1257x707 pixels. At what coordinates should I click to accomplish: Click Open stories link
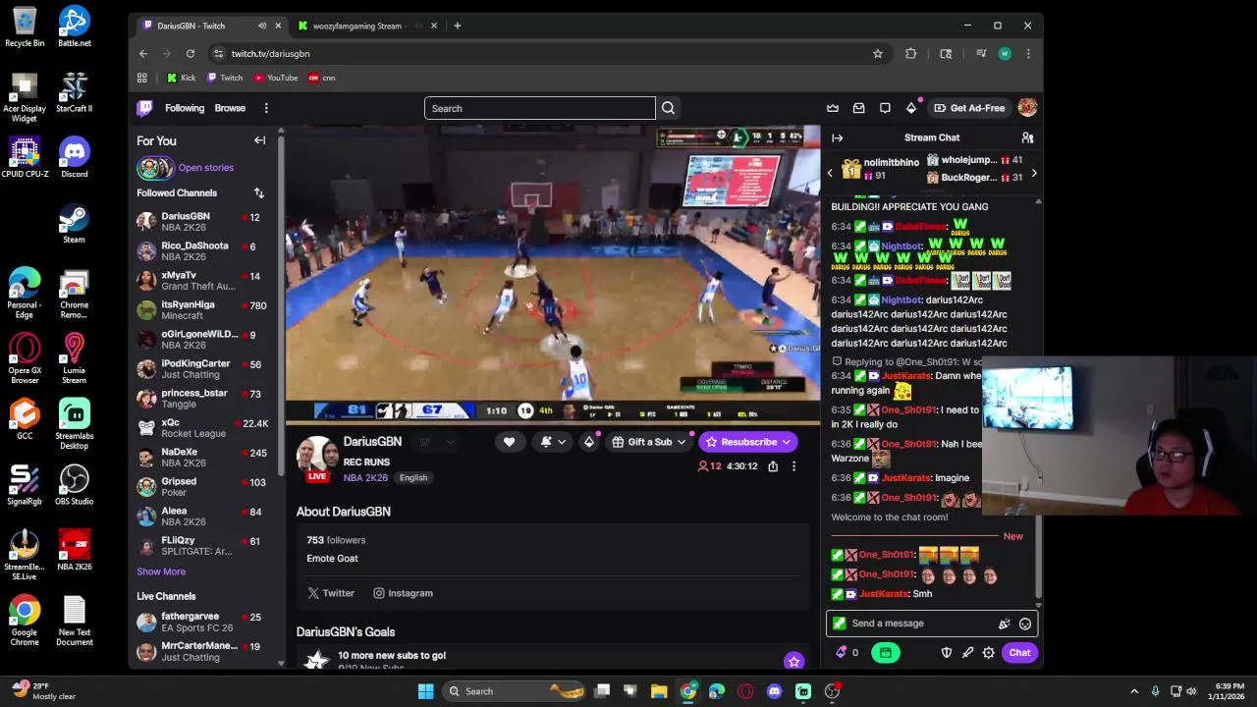point(206,168)
